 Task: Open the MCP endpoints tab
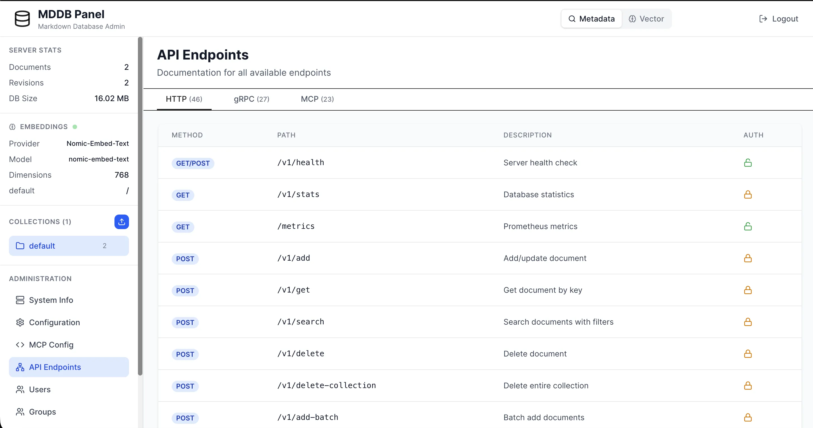pyautogui.click(x=317, y=99)
